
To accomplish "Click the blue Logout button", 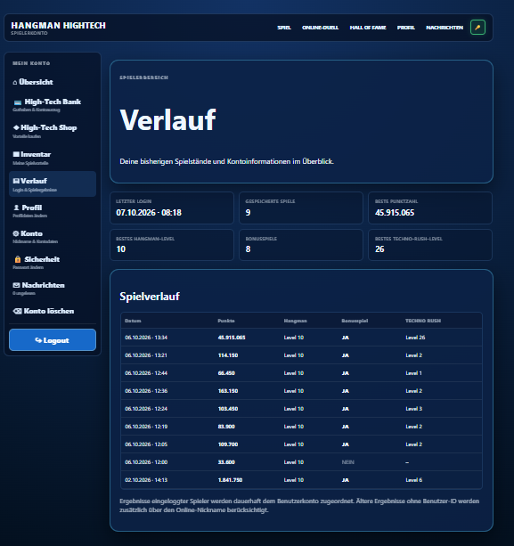I will point(53,340).
